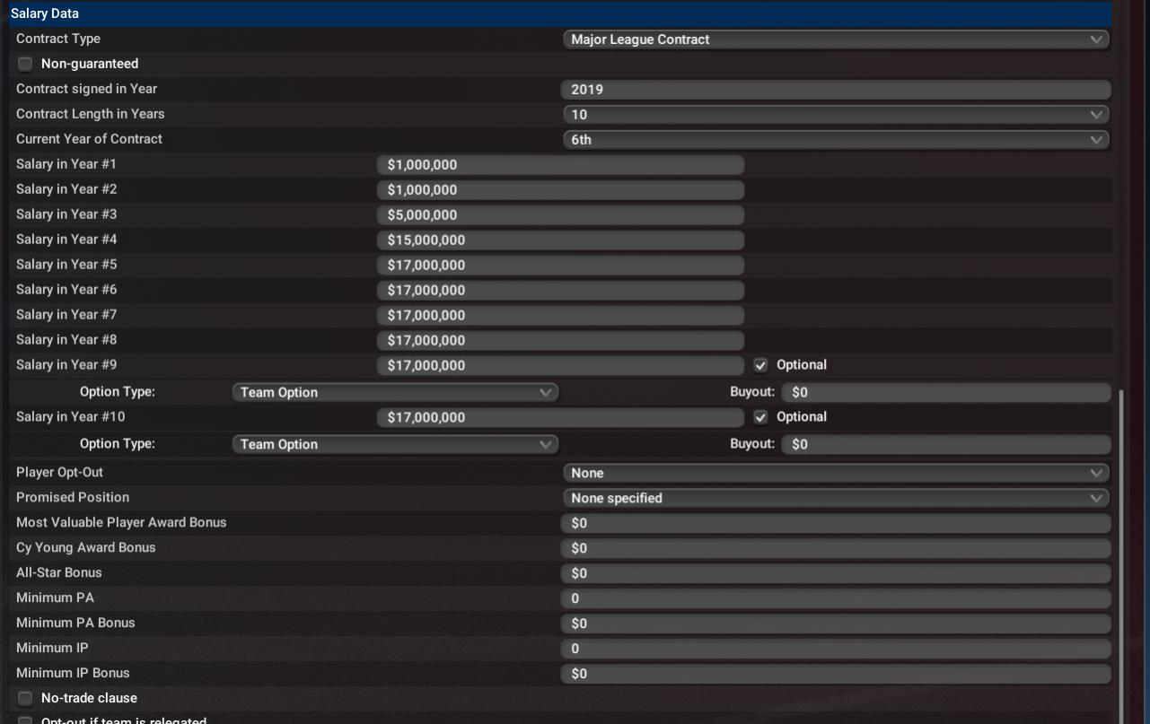Click the Most Valuable Player Award Bonus field
Screen dimensions: 1150x724
(x=835, y=524)
